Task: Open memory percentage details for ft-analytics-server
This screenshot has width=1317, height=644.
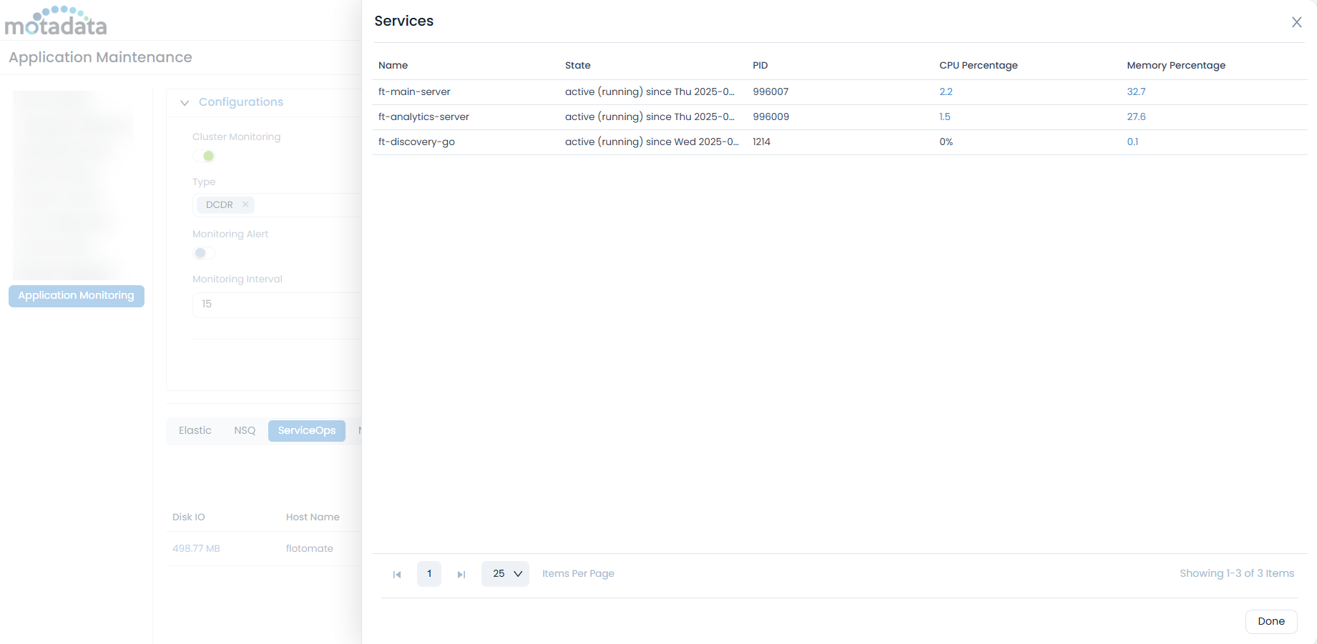Action: point(1136,117)
